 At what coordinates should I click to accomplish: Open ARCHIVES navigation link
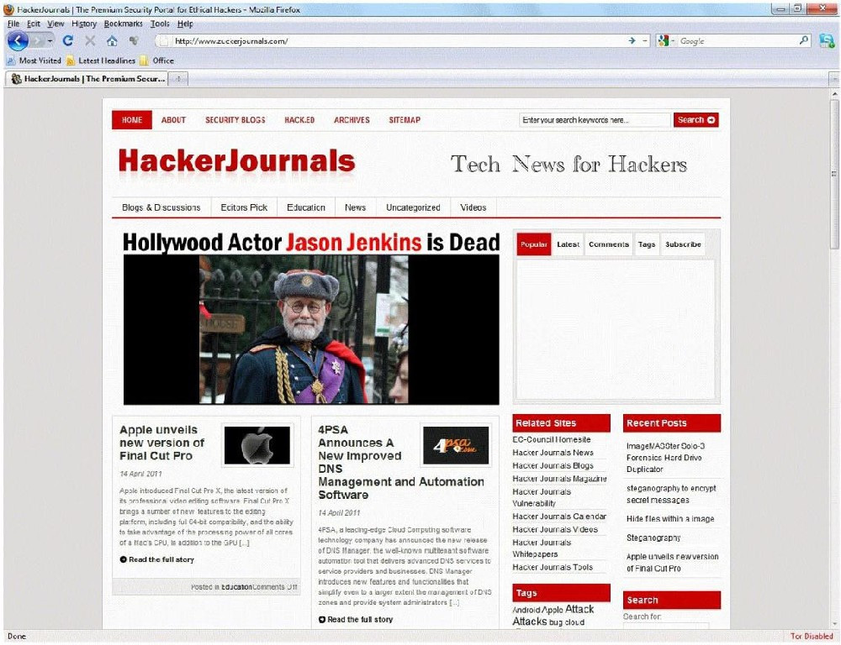coord(352,120)
